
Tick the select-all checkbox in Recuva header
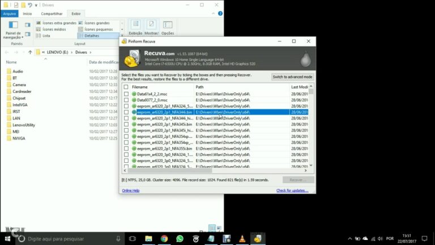click(126, 87)
